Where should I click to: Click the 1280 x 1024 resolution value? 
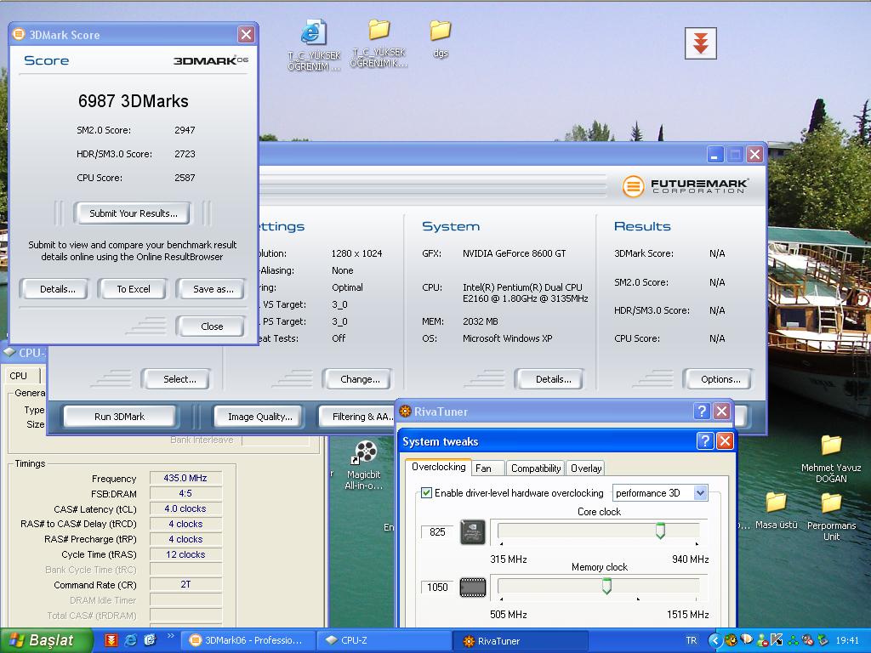pyautogui.click(x=356, y=253)
